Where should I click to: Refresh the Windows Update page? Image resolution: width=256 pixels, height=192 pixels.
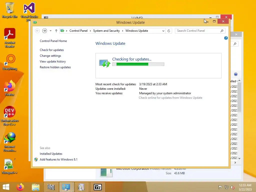click(x=169, y=31)
